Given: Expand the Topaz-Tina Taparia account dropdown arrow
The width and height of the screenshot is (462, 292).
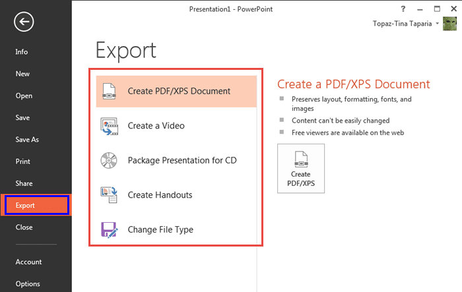Looking at the screenshot, I should tap(437, 24).
